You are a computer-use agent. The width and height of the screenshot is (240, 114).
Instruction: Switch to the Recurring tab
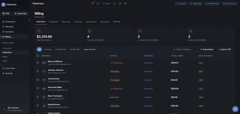point(66,22)
